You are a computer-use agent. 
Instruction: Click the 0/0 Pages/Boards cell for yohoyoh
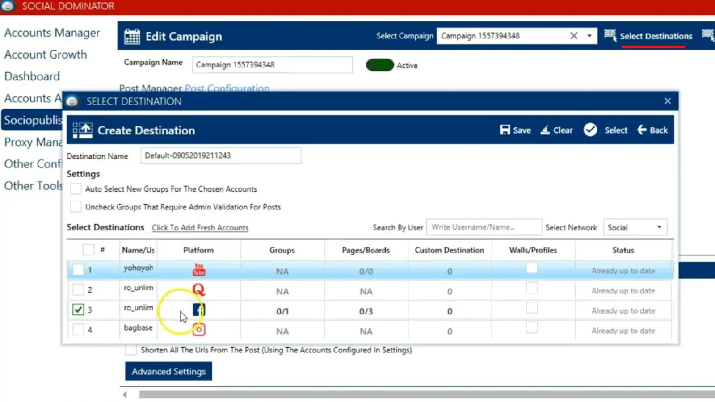pos(366,271)
